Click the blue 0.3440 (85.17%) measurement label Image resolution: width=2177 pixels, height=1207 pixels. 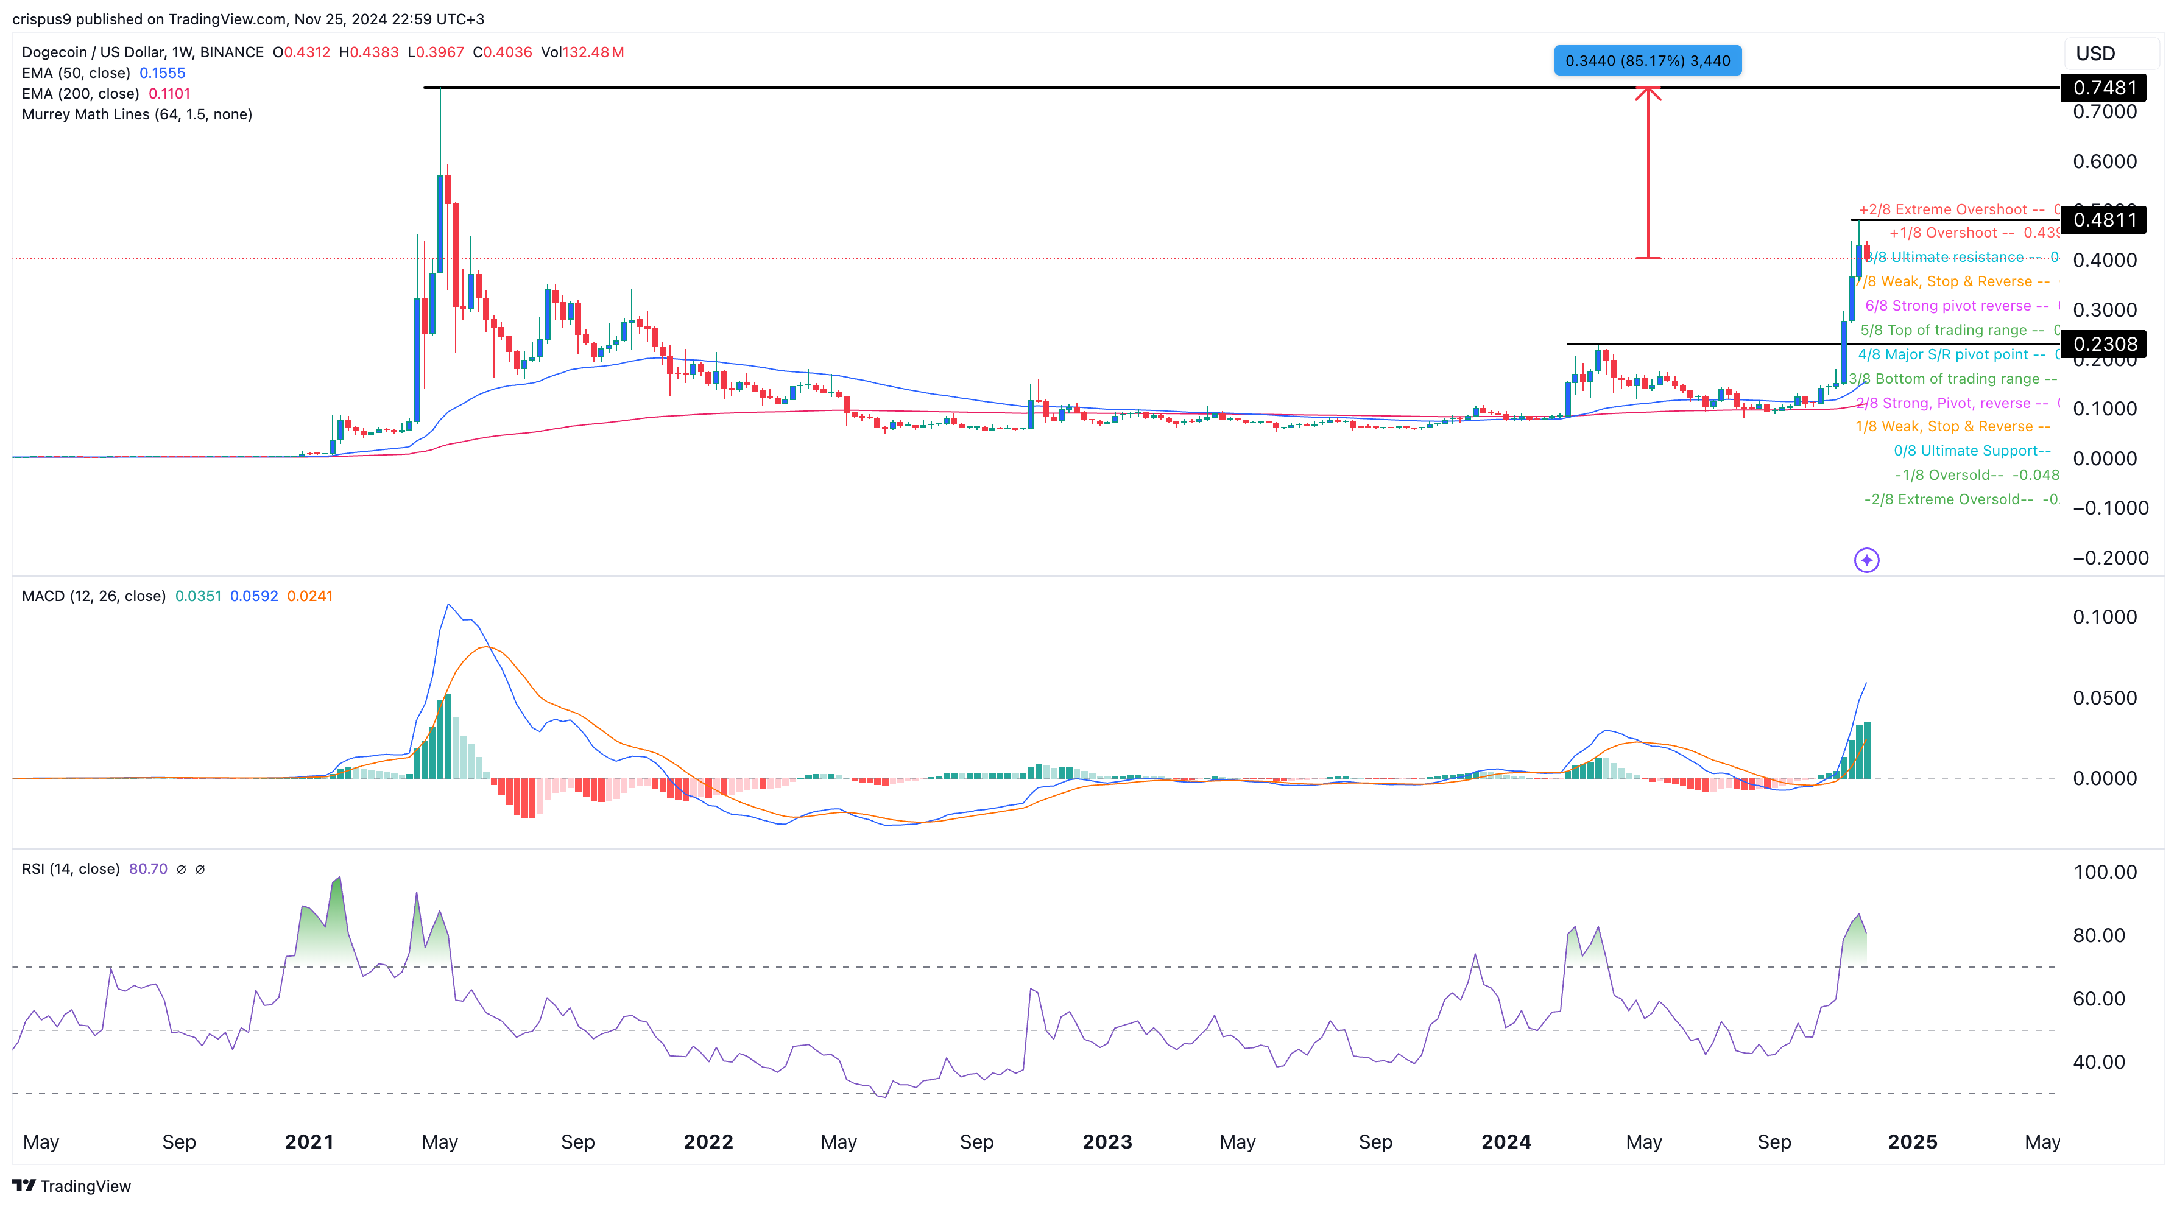(1647, 61)
